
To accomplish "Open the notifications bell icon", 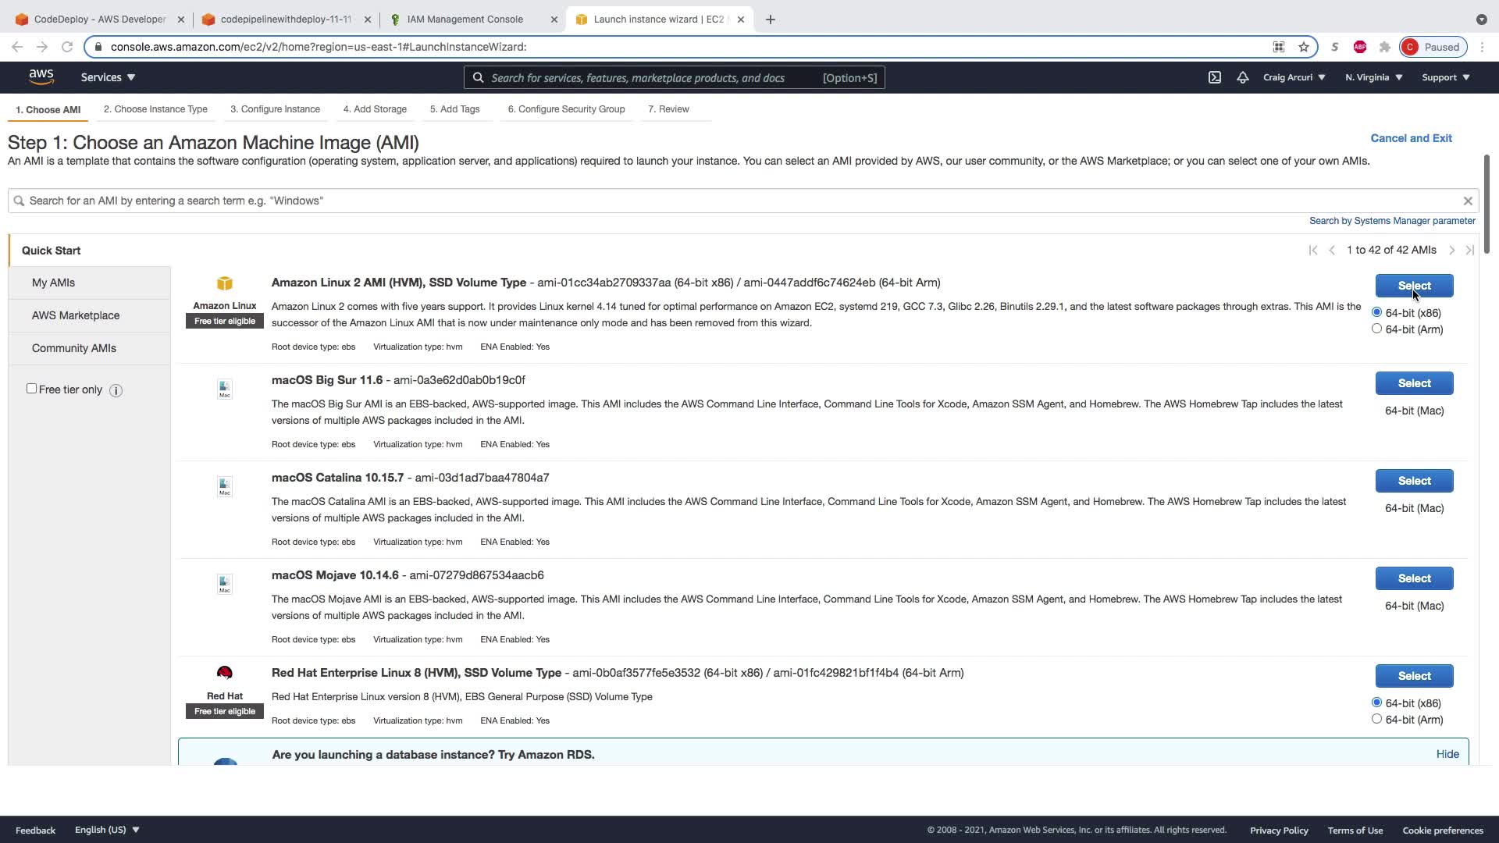I will tap(1242, 77).
